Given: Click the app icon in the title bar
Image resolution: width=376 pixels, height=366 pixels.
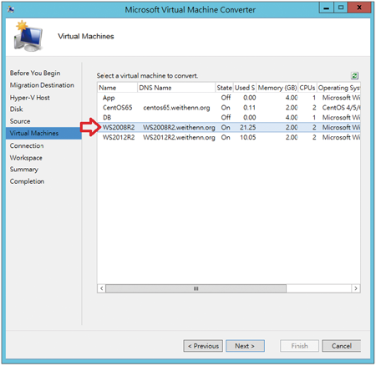Looking at the screenshot, I should (11, 9).
